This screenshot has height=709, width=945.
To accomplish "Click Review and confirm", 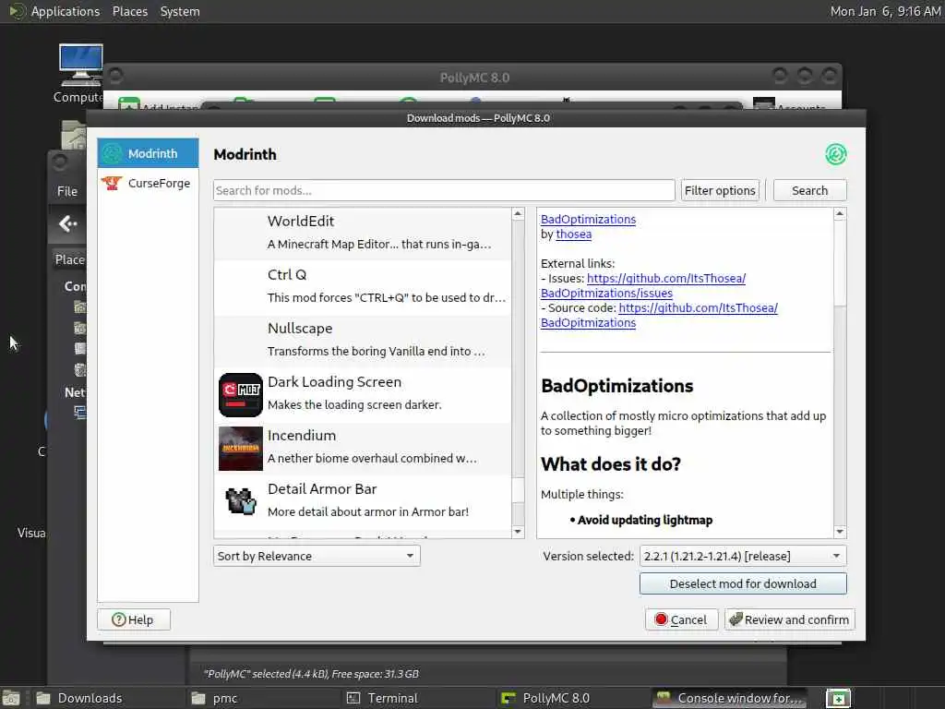I will tap(790, 619).
